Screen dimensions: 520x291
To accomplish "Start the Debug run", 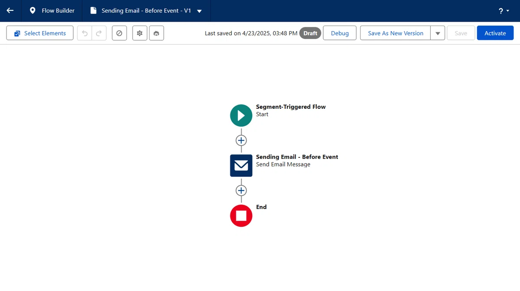I will [x=340, y=33].
